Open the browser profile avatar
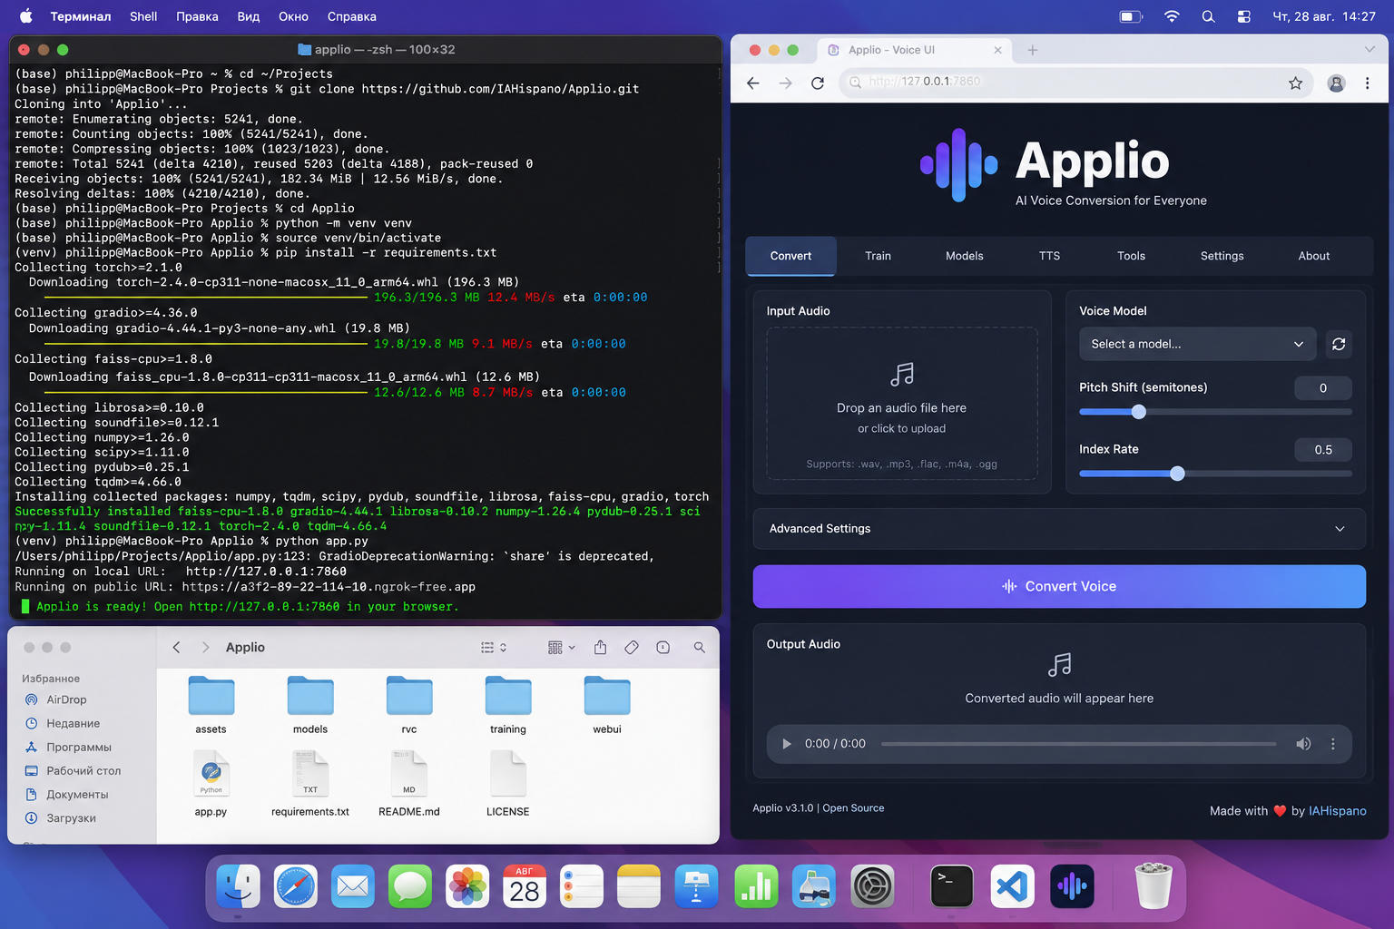Screen dimensions: 1394x929 pos(1336,83)
